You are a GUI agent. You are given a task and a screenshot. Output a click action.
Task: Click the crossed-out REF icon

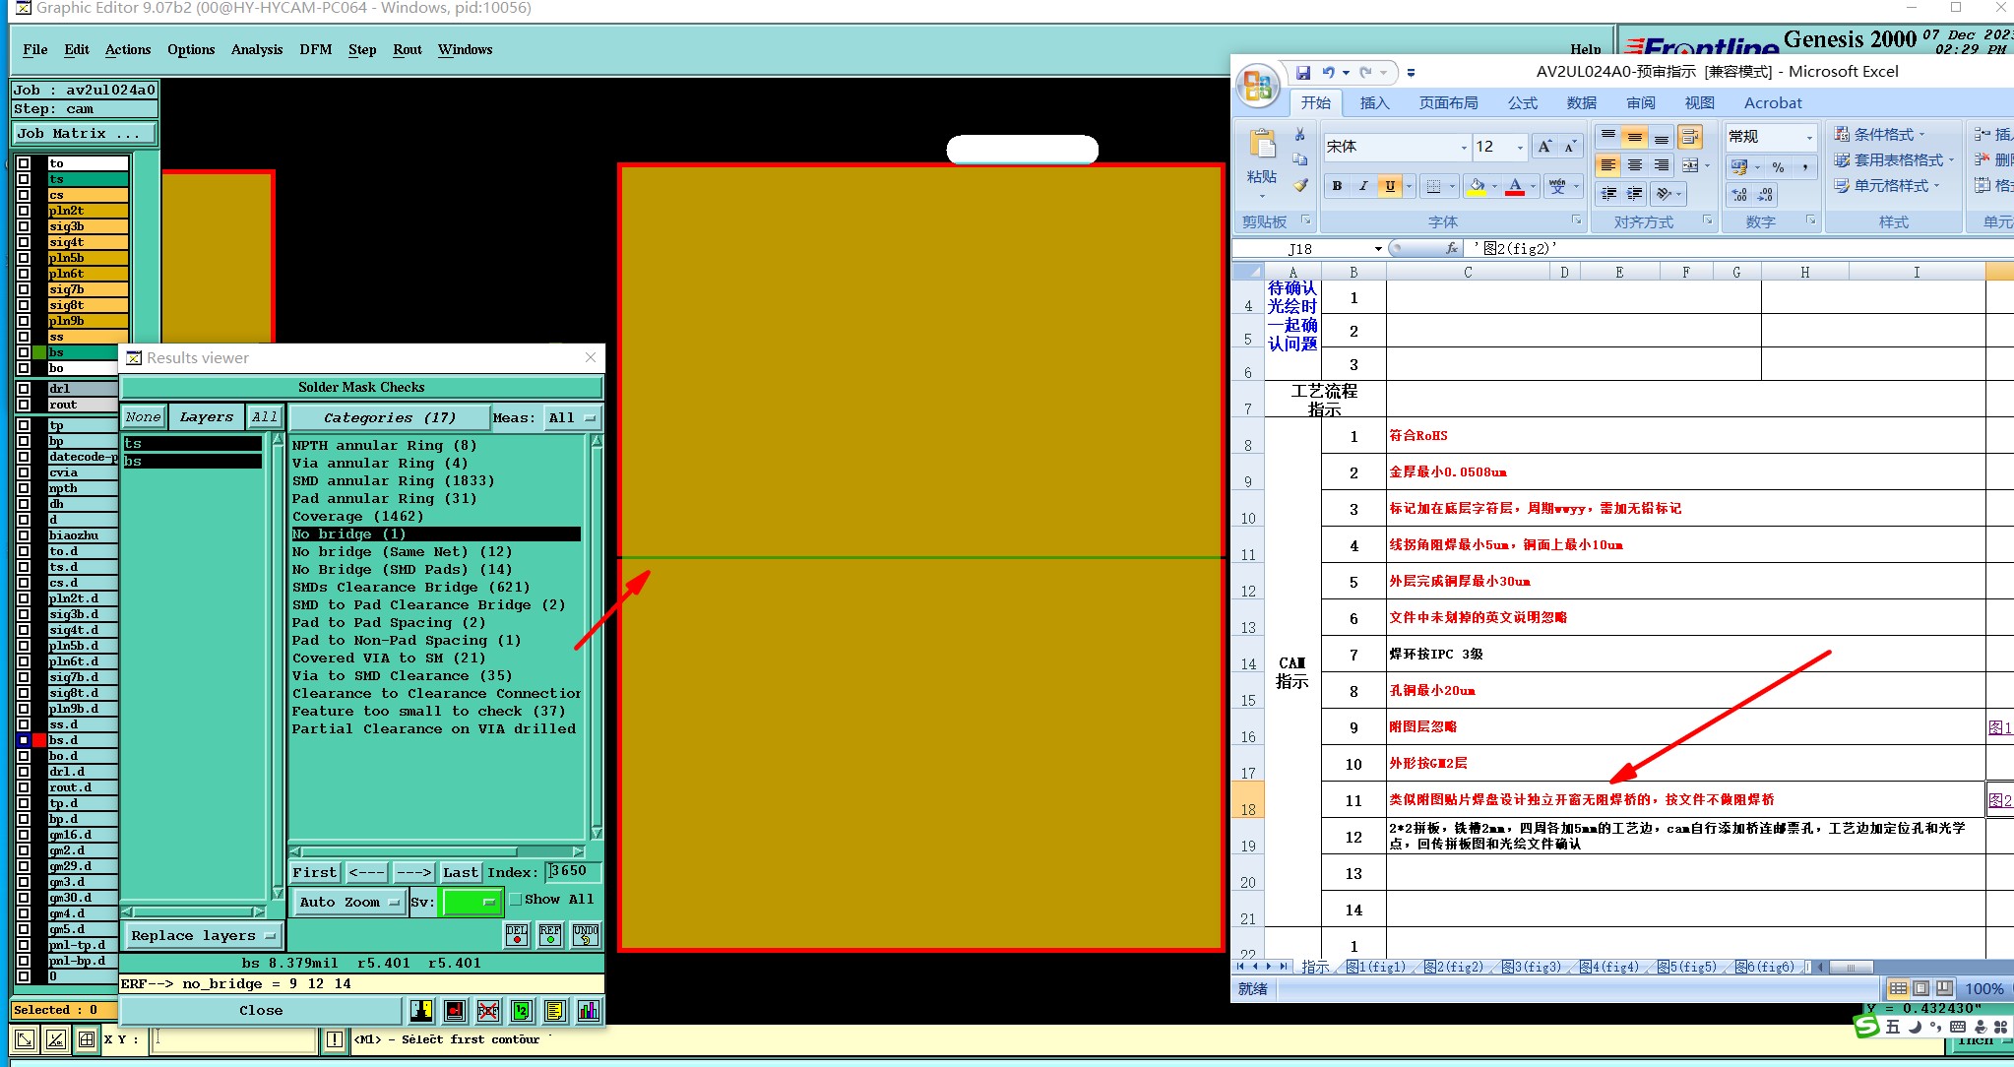487,1010
